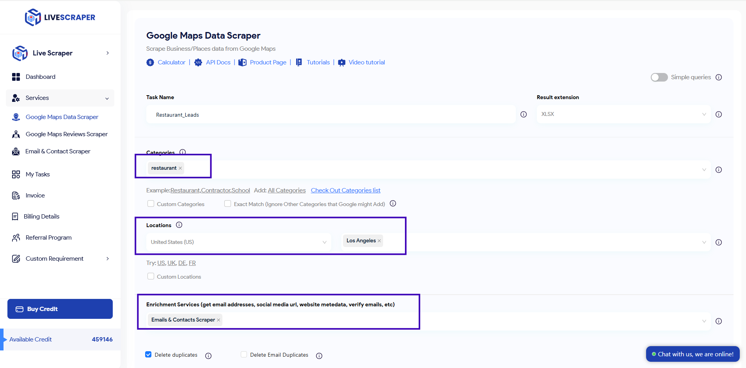Remove the Emails & Contacts Scraper tag
This screenshot has width=746, height=368.
[x=218, y=320]
